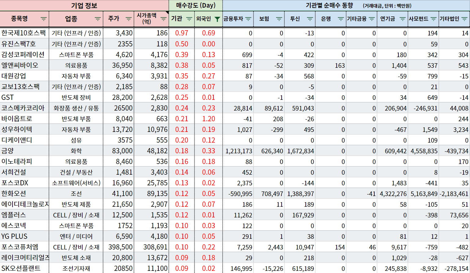This screenshot has height=273, width=470.
Task: Open the 업종 column filter dropdown
Action: [x=98, y=19]
